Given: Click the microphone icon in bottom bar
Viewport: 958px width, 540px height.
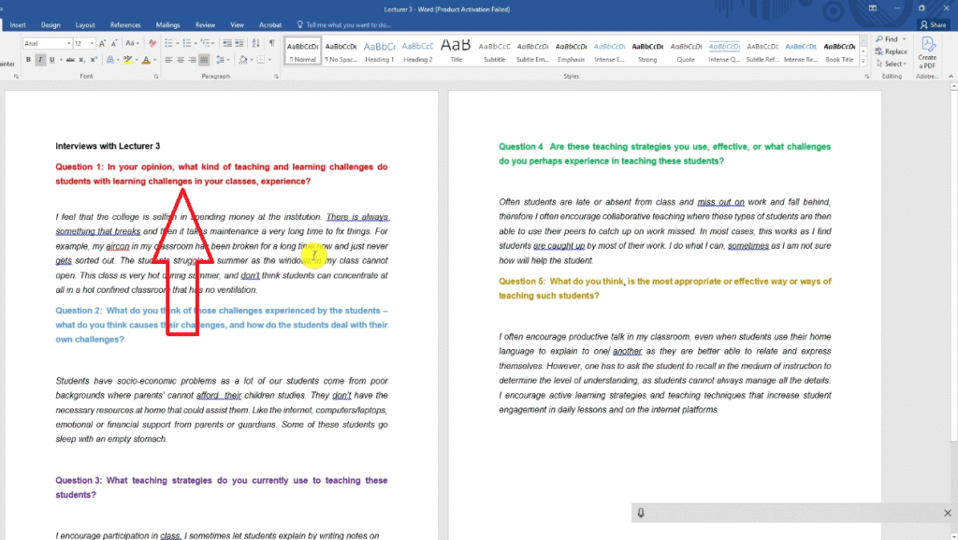Looking at the screenshot, I should [641, 513].
